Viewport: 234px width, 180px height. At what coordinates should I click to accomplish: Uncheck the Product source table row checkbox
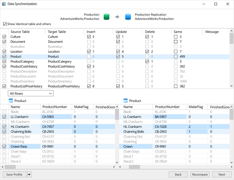pyautogui.click(x=4, y=56)
